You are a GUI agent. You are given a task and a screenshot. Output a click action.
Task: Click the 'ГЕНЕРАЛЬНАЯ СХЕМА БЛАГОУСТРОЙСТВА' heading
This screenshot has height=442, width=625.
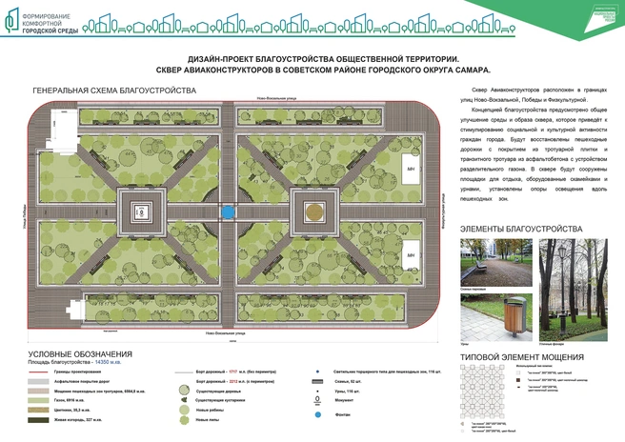pos(114,90)
